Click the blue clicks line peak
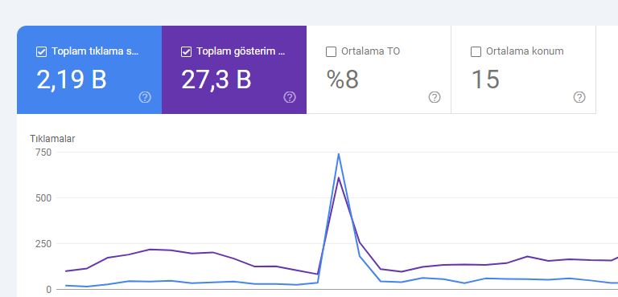This screenshot has height=297, width=618. pos(338,154)
